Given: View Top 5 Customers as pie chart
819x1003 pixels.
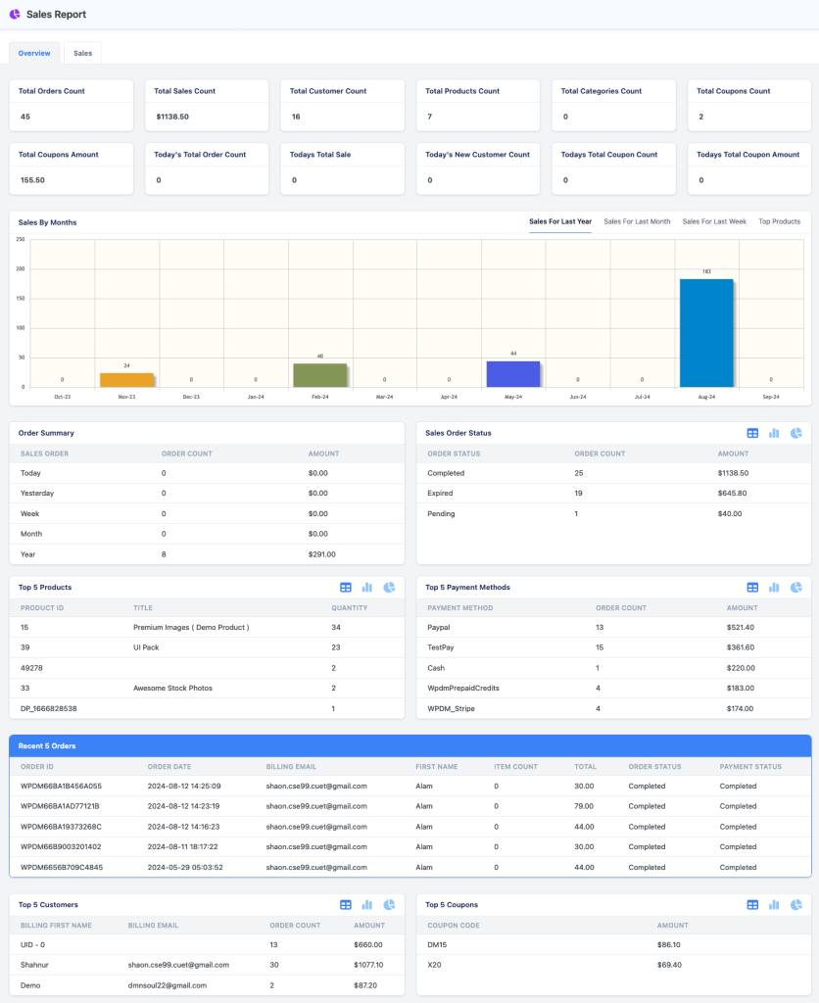Looking at the screenshot, I should coord(389,904).
